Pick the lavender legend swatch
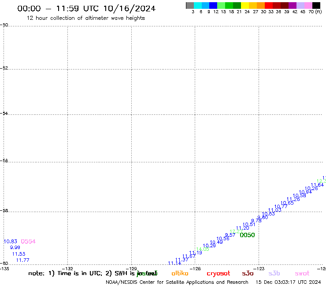Screen dimensions: 326x286 pyautogui.click(x=300, y=5)
